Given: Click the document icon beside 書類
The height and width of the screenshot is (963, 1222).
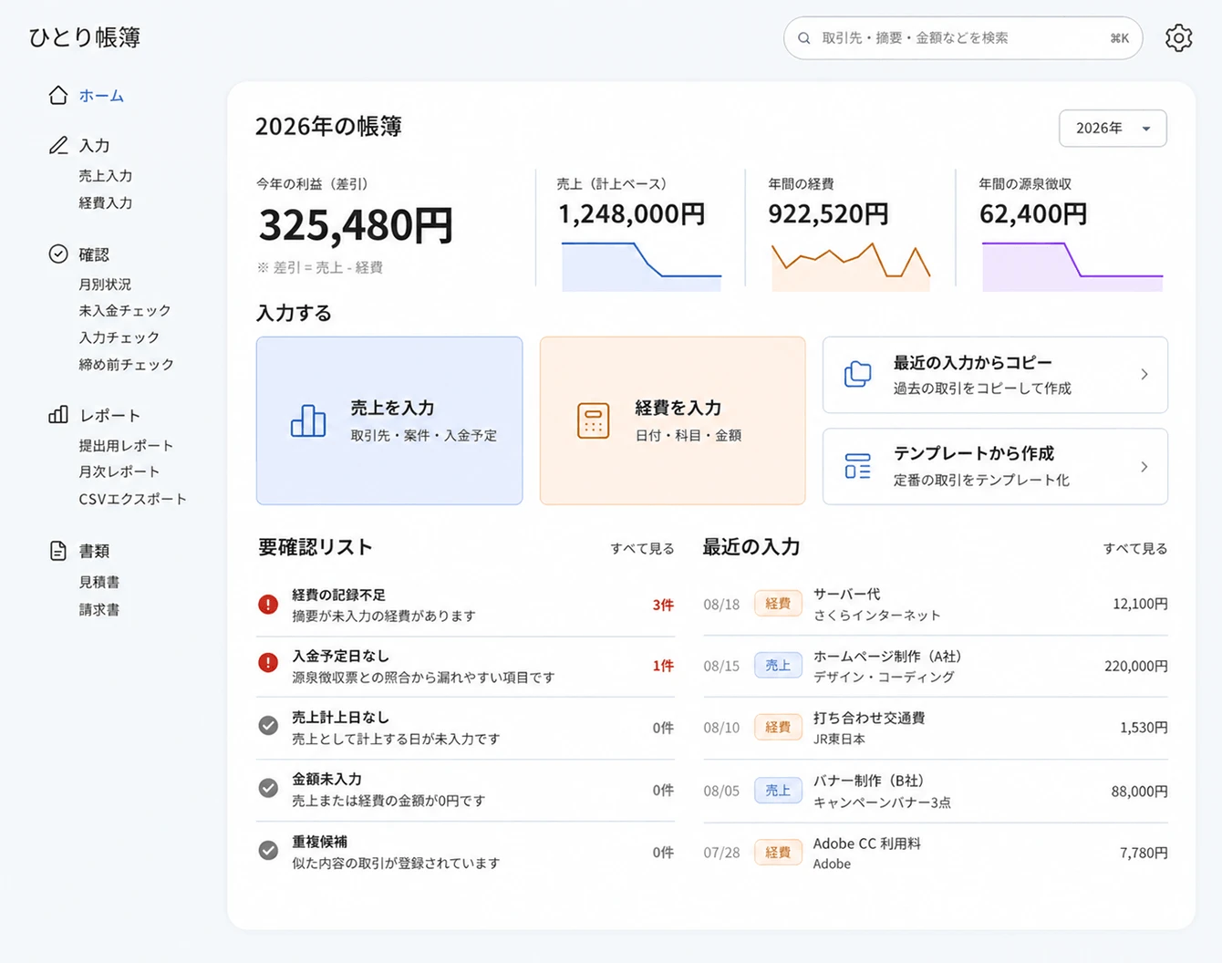Looking at the screenshot, I should [x=58, y=551].
